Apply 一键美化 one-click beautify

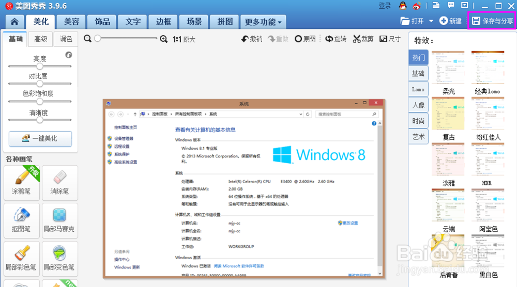[x=40, y=138]
